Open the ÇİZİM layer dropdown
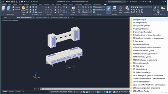This screenshot has height=94, width=168. [x=141, y=7]
